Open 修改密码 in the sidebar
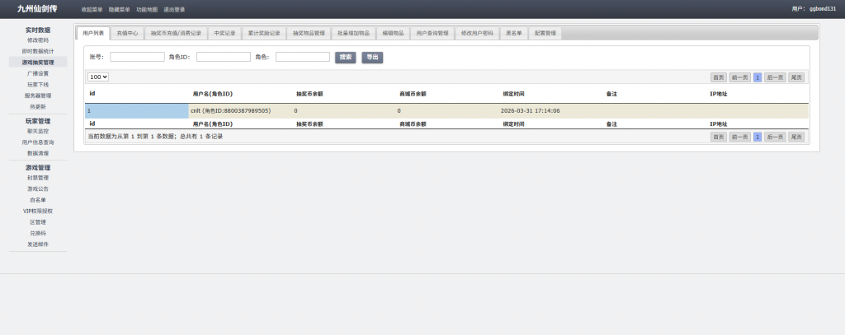The width and height of the screenshot is (845, 335). (38, 40)
